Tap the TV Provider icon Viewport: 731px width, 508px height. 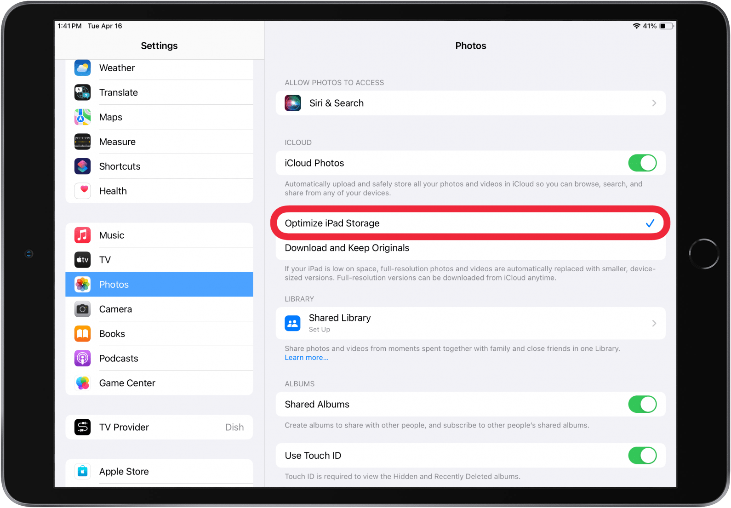pos(83,427)
